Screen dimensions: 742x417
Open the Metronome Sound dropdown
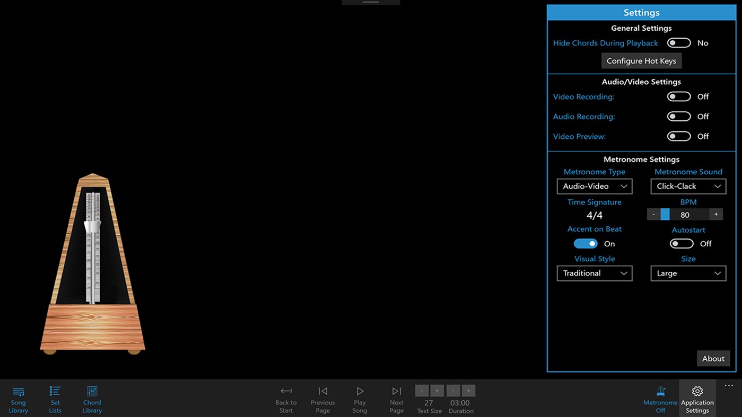click(688, 186)
